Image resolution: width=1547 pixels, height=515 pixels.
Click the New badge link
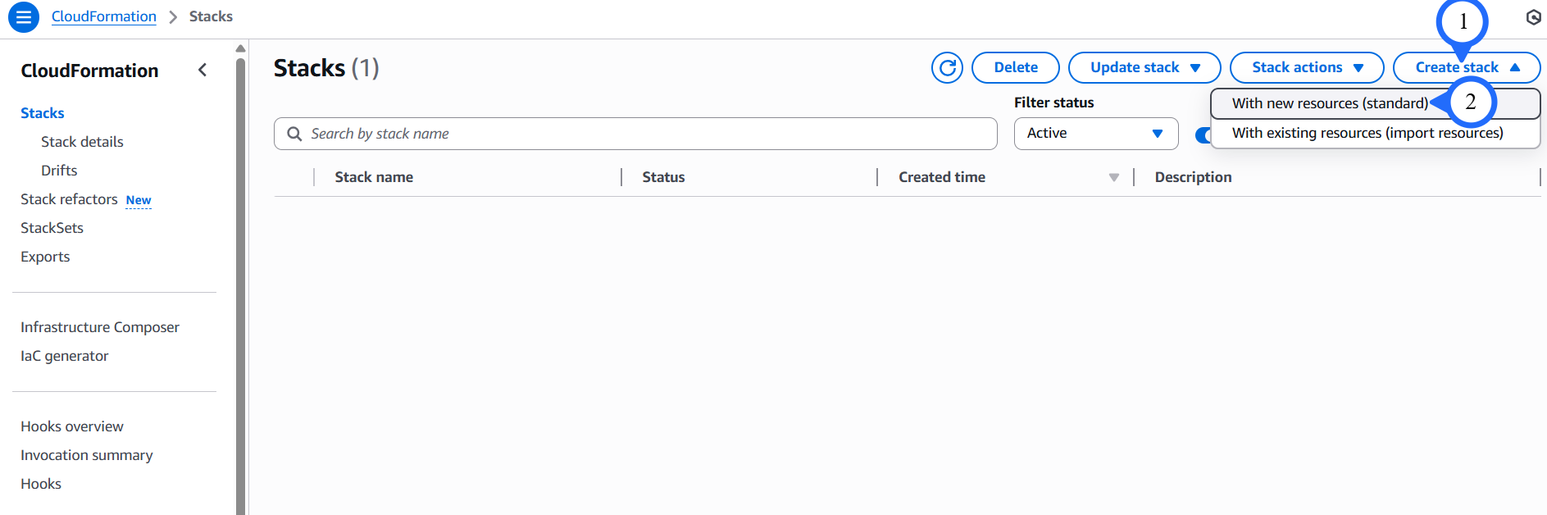point(139,200)
